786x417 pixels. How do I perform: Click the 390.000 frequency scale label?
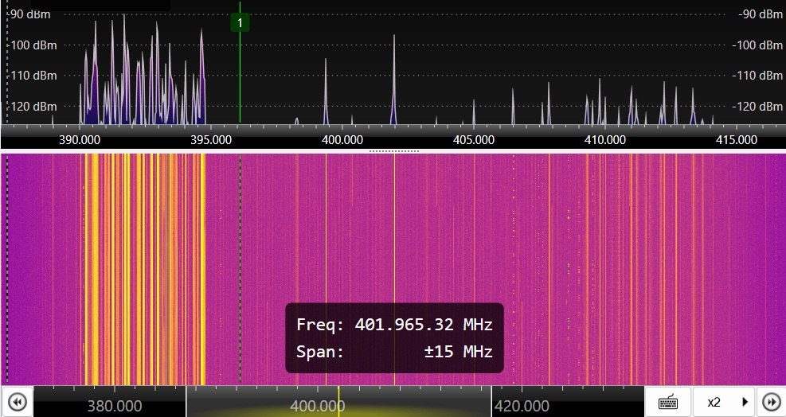tap(79, 140)
